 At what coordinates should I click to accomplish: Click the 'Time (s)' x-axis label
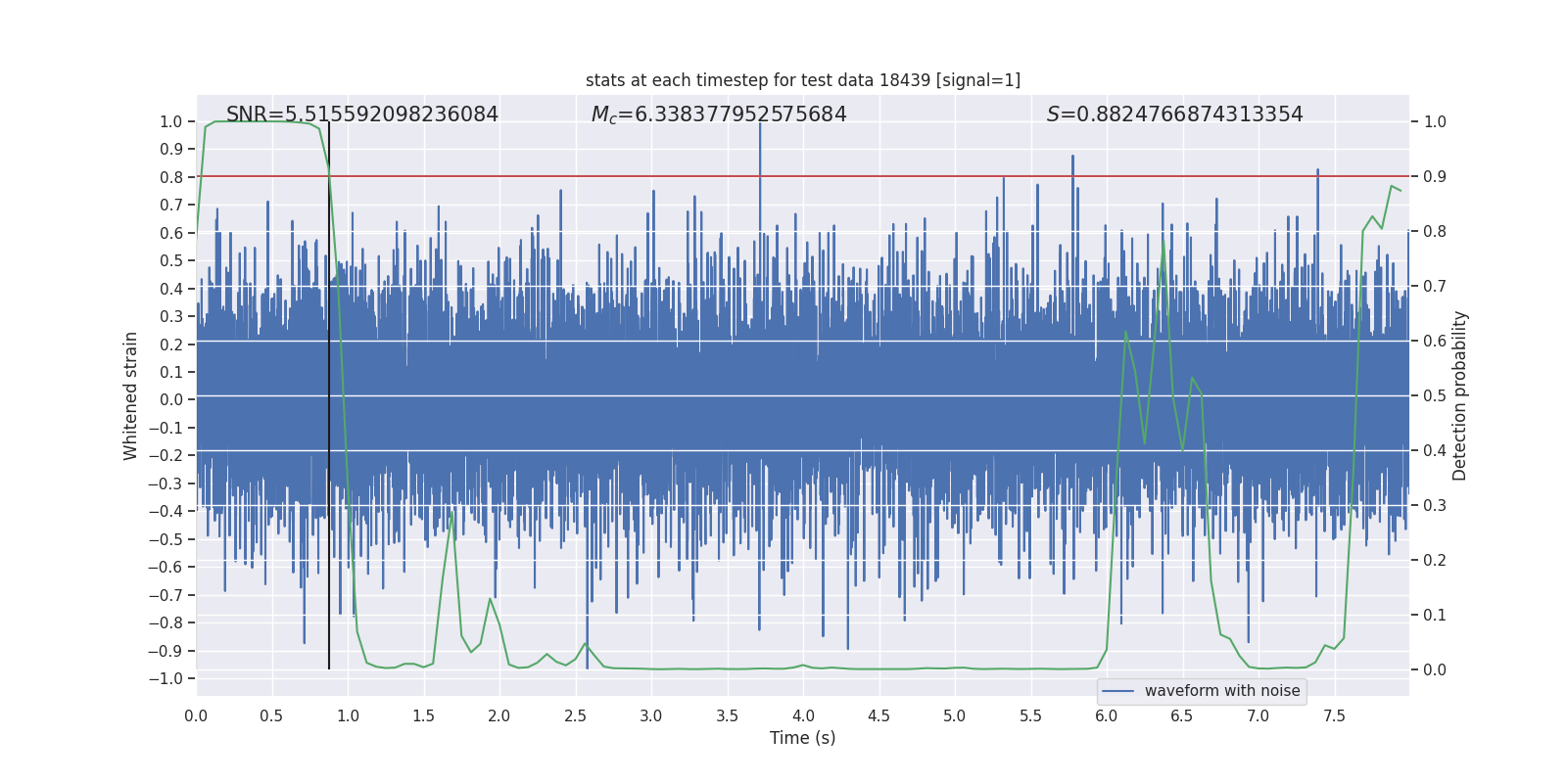[802, 738]
